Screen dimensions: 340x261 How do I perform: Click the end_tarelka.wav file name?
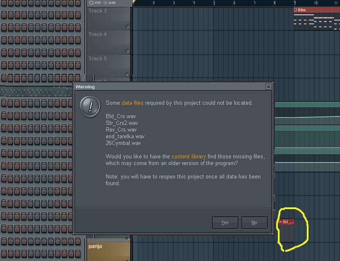tap(125, 136)
